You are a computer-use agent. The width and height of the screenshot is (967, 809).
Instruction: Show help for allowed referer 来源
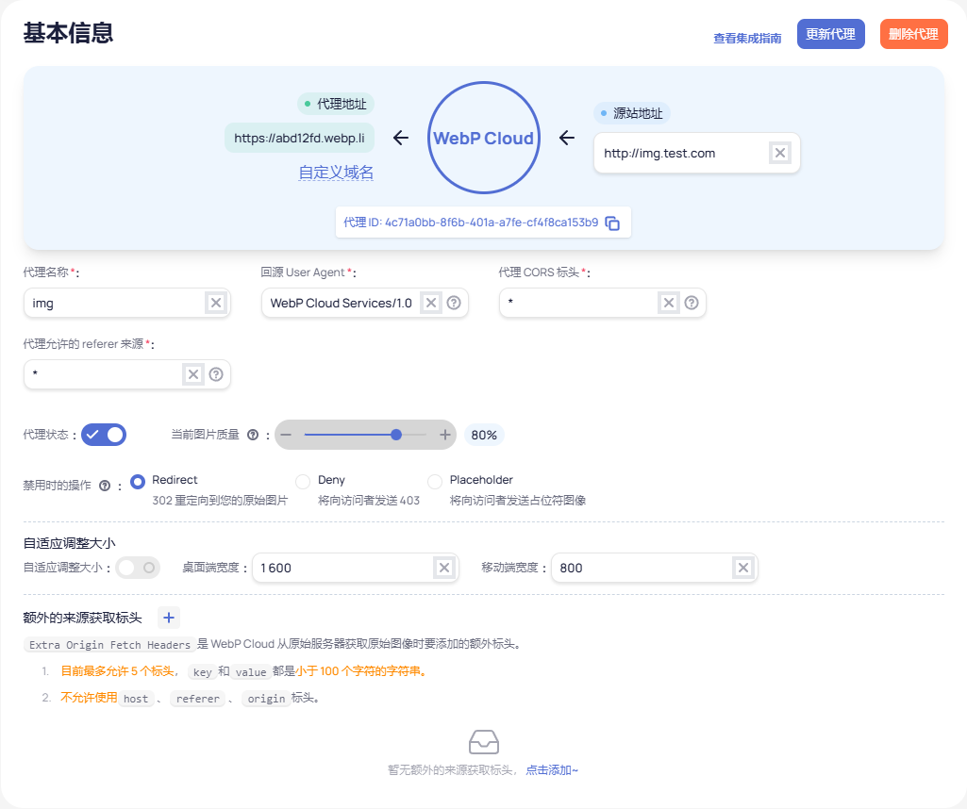216,374
